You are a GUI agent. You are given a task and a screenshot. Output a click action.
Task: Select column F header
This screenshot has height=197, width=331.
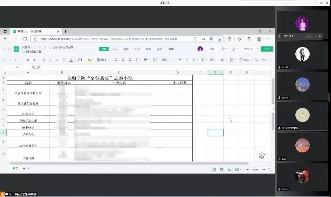click(216, 72)
